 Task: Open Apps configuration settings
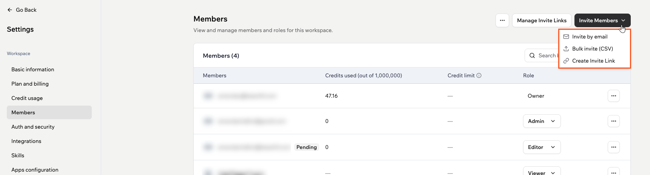(49, 170)
